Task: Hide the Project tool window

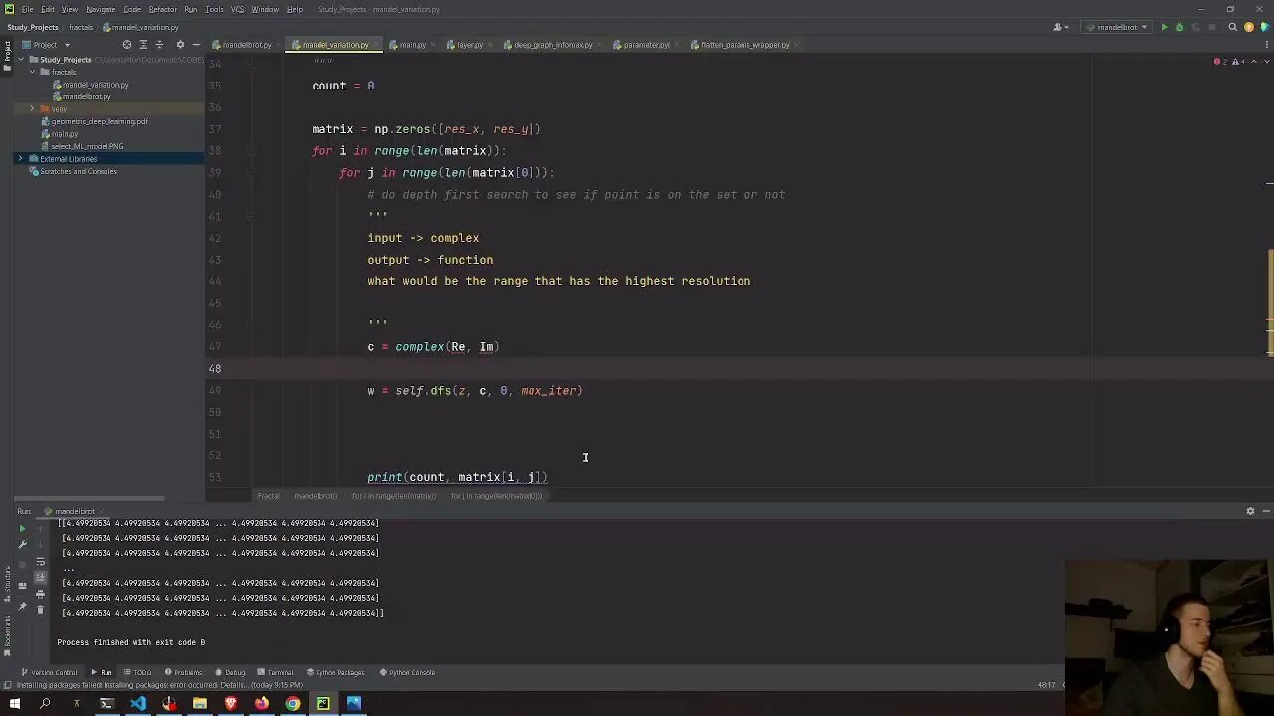Action: click(x=196, y=45)
